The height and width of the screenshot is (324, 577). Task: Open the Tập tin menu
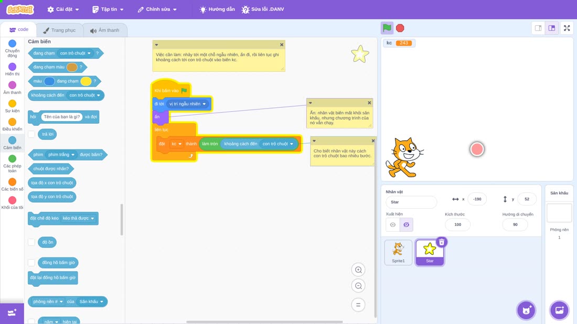(x=108, y=9)
